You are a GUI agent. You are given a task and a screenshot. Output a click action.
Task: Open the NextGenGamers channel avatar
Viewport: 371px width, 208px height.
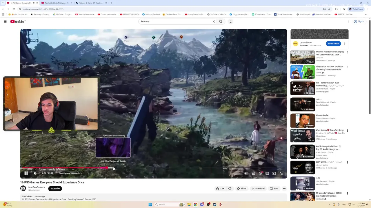click(x=23, y=189)
